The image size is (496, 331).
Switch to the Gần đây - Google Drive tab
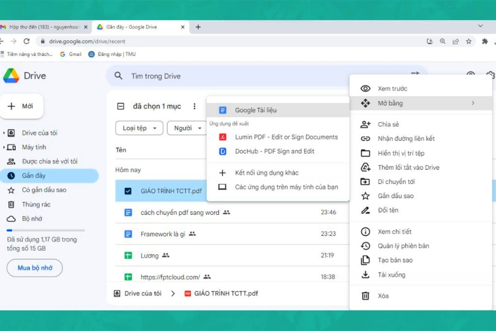141,27
